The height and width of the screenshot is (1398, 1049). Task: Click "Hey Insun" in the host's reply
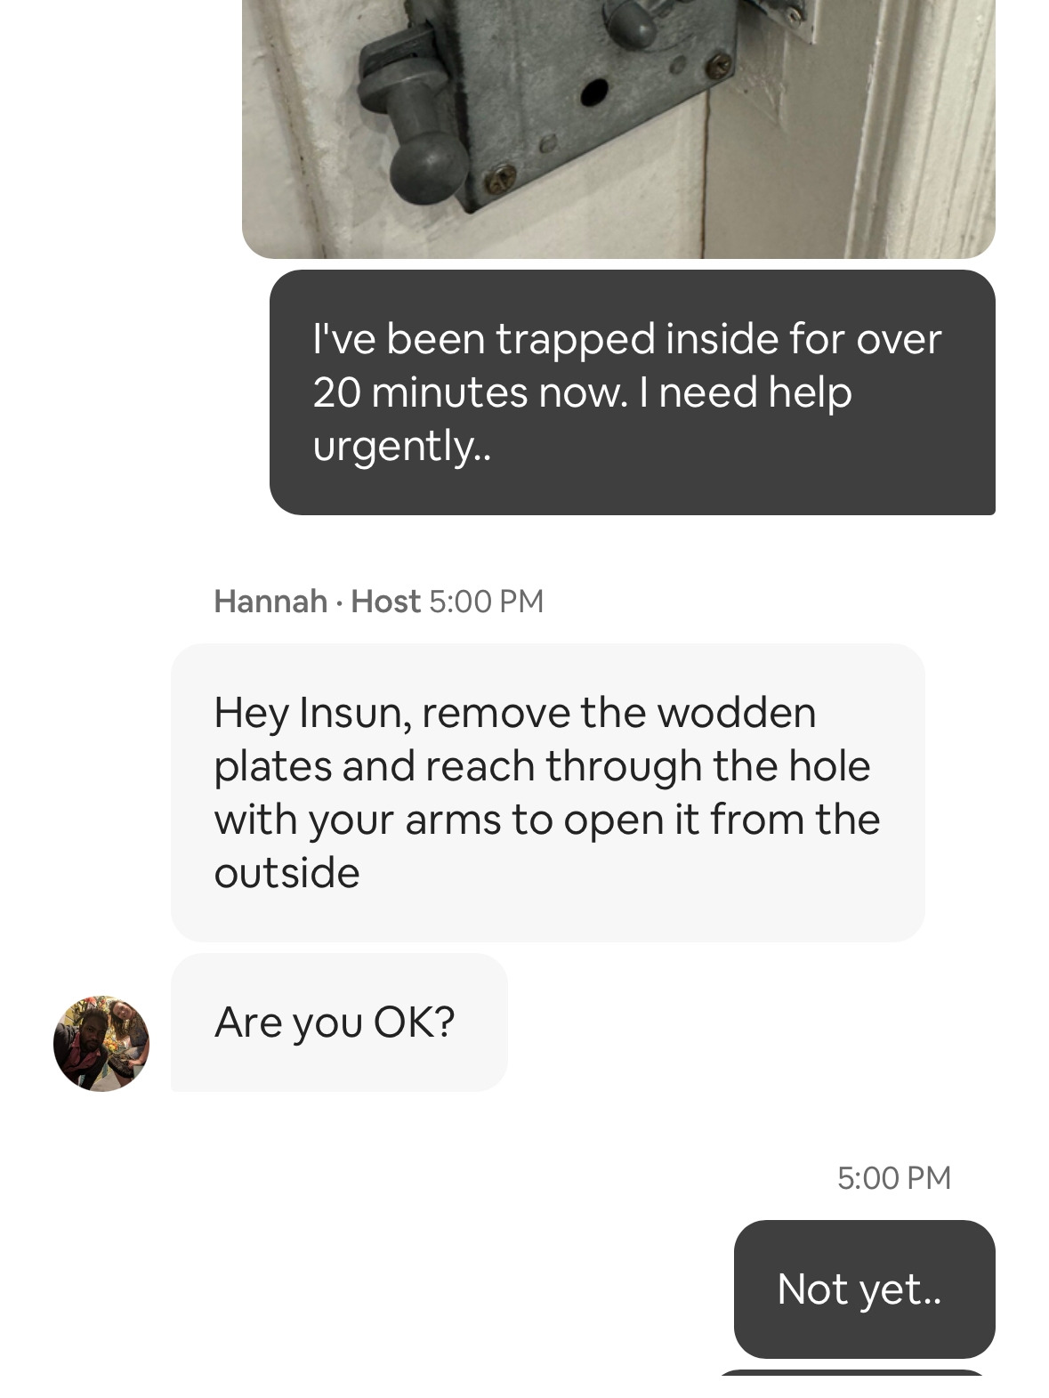[312, 713]
